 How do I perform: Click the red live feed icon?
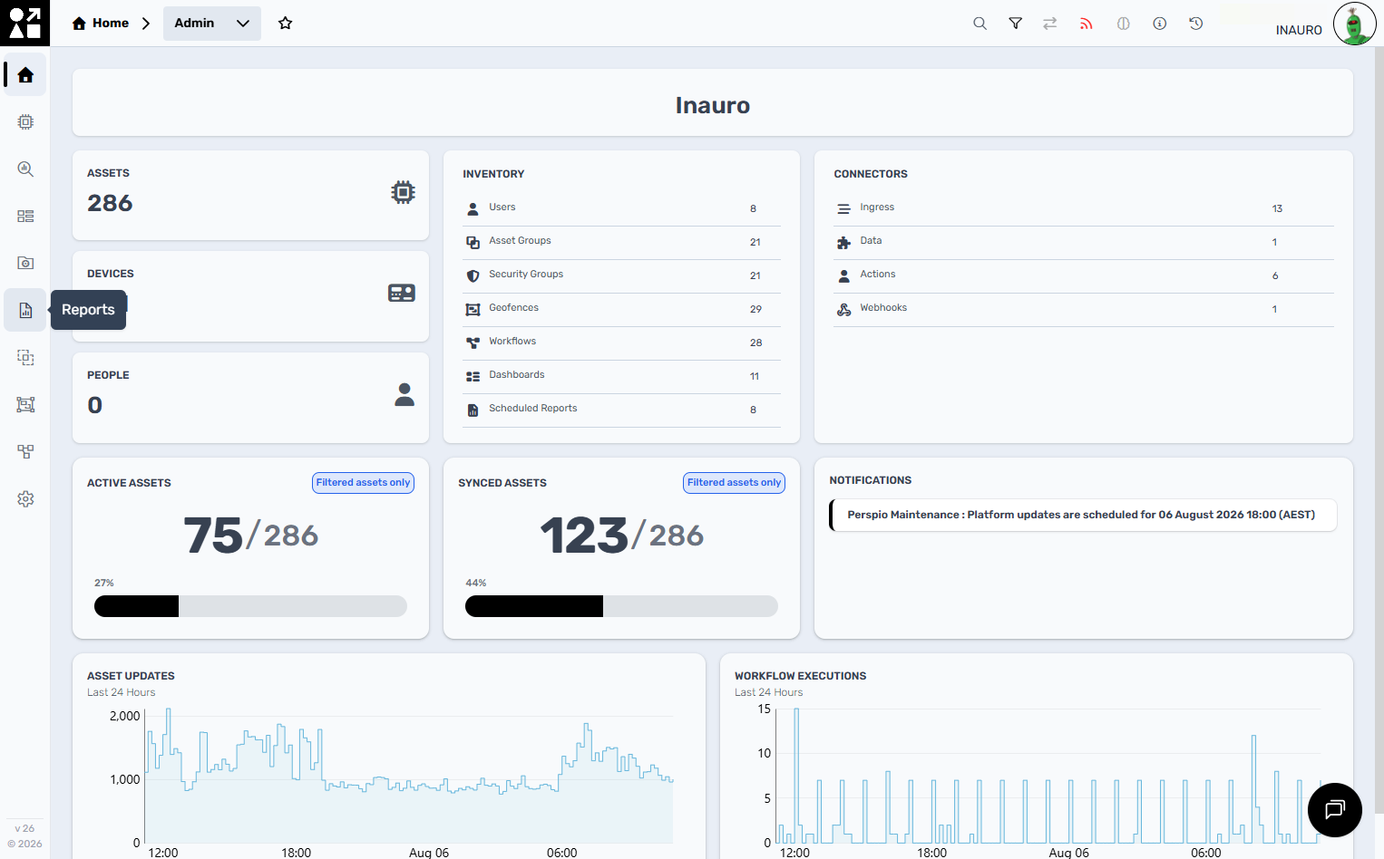coord(1086,24)
